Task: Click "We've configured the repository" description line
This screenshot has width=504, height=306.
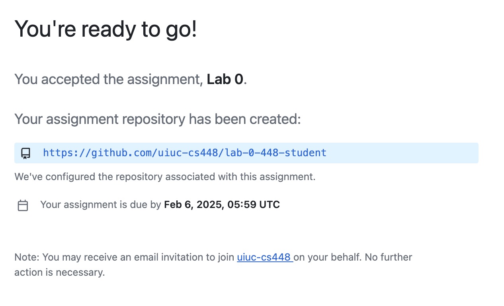Action: click(x=165, y=177)
